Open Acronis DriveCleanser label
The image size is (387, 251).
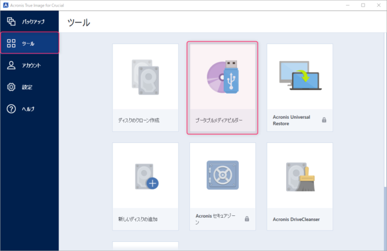(296, 219)
